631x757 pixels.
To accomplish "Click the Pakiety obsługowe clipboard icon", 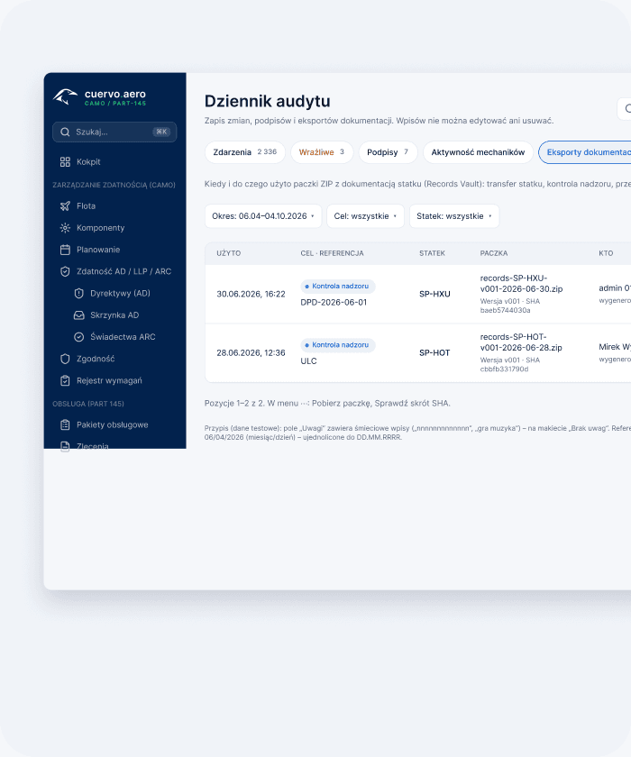I will 65,424.
